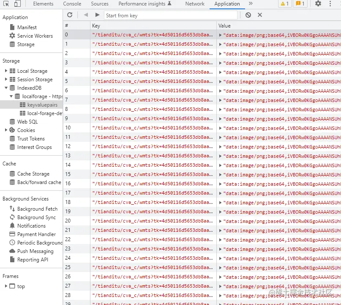Open the Storage overview item
This screenshot has width=341, height=305.
pyautogui.click(x=26, y=44)
